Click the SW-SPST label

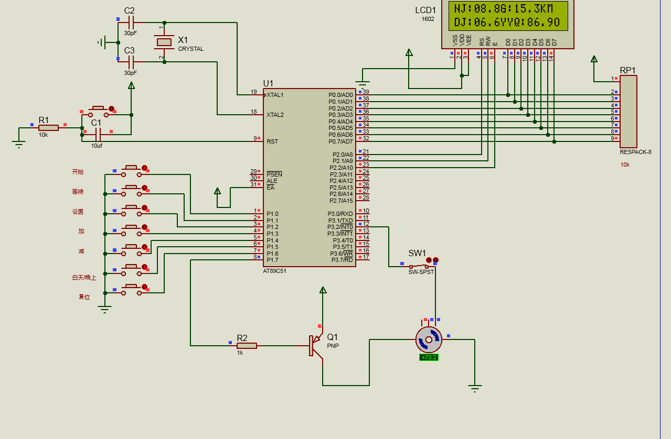pyautogui.click(x=421, y=272)
